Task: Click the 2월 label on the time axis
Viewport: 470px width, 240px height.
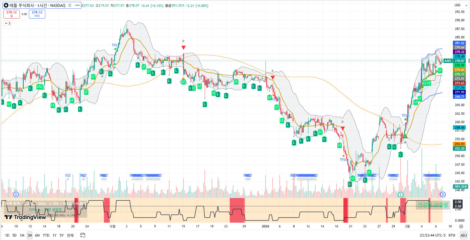Action: click(407, 226)
